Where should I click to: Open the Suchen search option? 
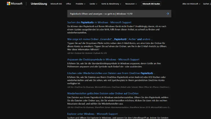tap(207, 4)
